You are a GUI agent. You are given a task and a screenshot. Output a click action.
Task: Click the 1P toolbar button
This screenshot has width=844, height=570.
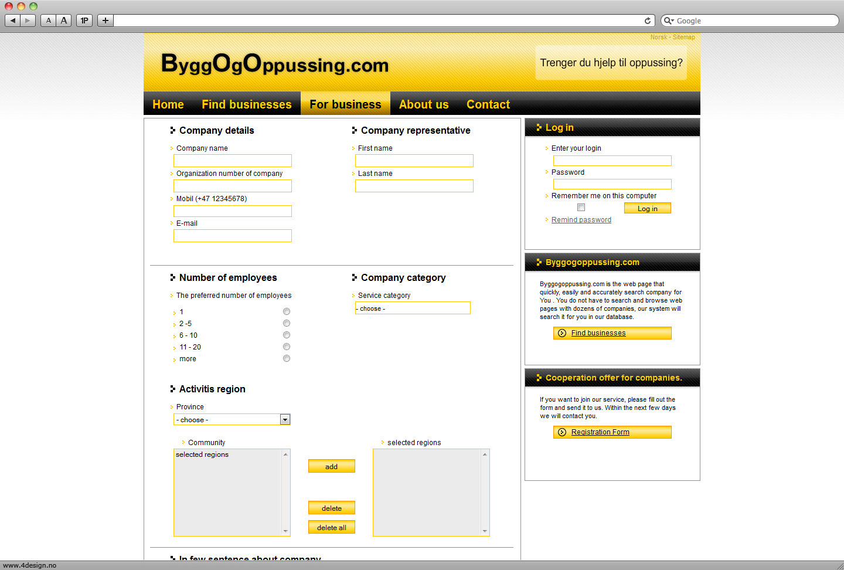pyautogui.click(x=84, y=21)
